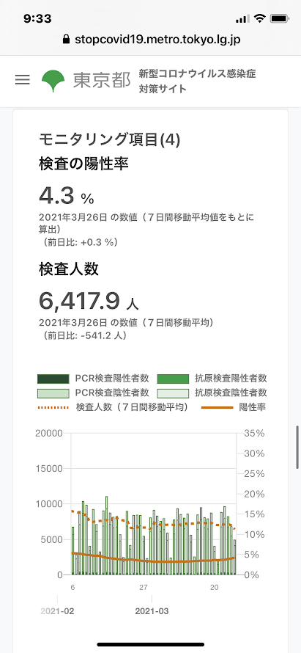Hide the 検査人数 moving average dotted line
Screen dimensions: 301x653
coord(112,407)
